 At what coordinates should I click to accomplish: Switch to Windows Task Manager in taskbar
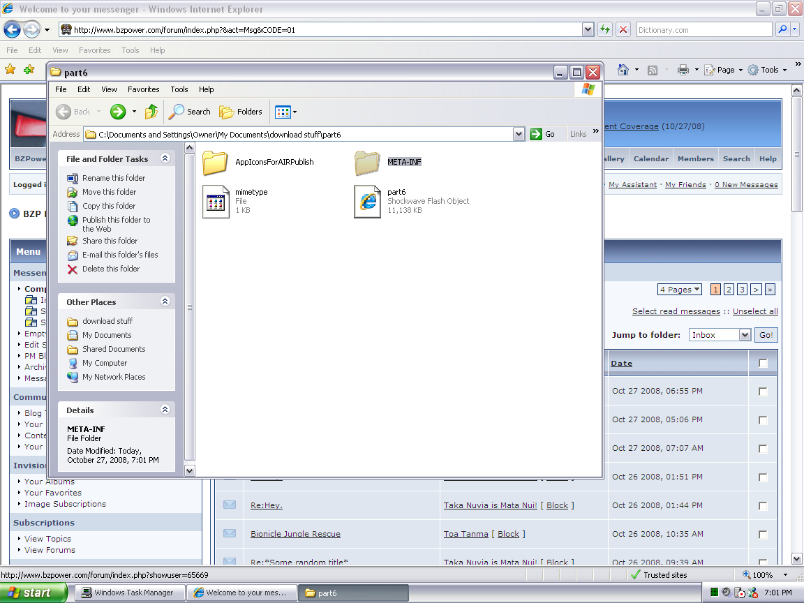[131, 593]
